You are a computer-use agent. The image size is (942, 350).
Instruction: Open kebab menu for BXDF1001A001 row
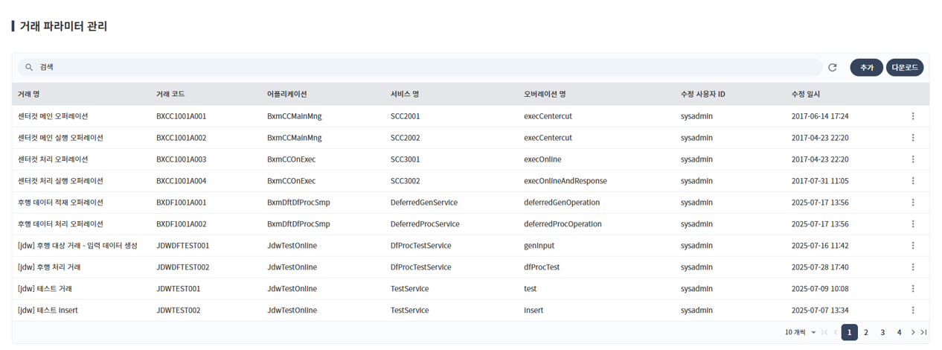[x=913, y=203]
